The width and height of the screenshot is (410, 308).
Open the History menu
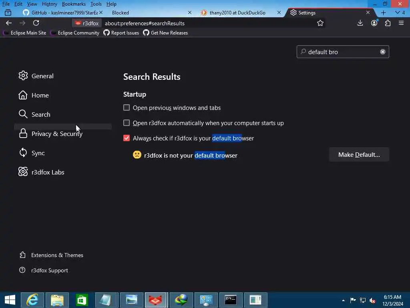click(x=49, y=4)
